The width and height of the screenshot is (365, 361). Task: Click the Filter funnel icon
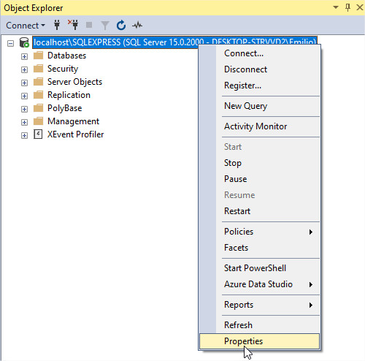point(105,25)
